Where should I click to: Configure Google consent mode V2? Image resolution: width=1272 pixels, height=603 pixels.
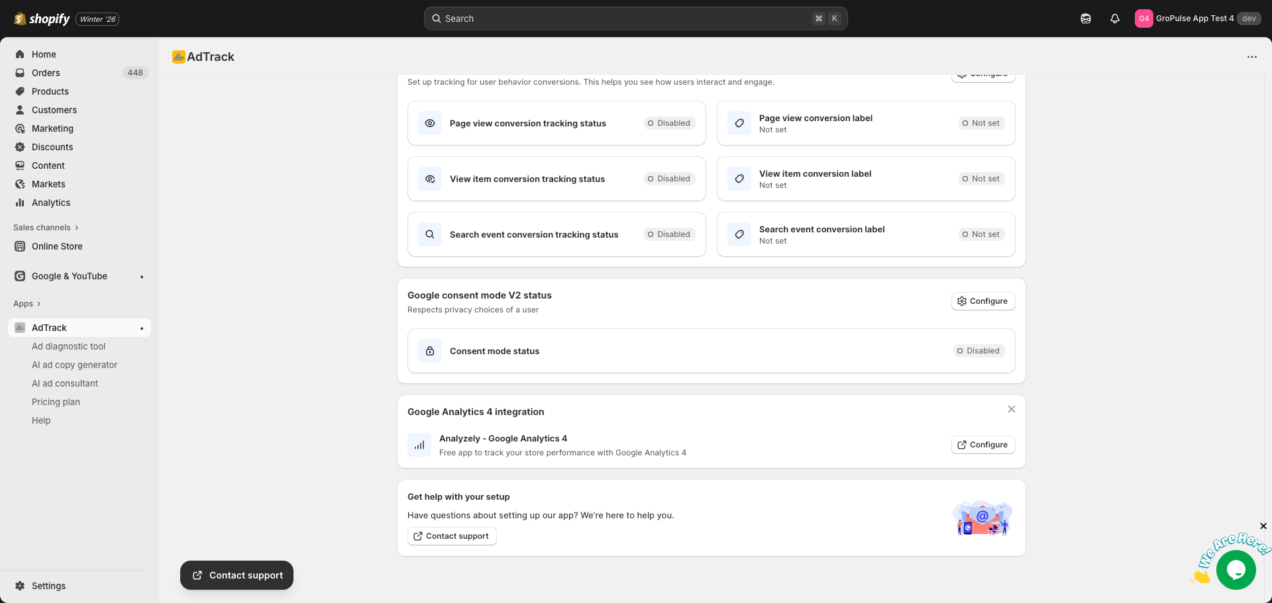pos(983,301)
